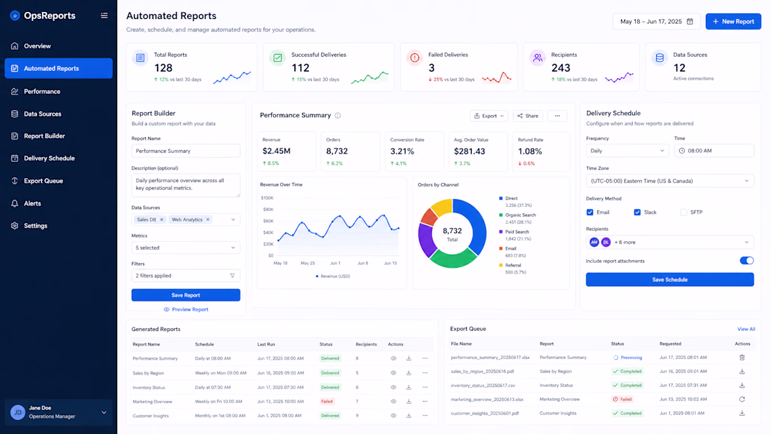
Task: Click the Delivery Schedule sidebar calendar icon
Action: point(15,158)
